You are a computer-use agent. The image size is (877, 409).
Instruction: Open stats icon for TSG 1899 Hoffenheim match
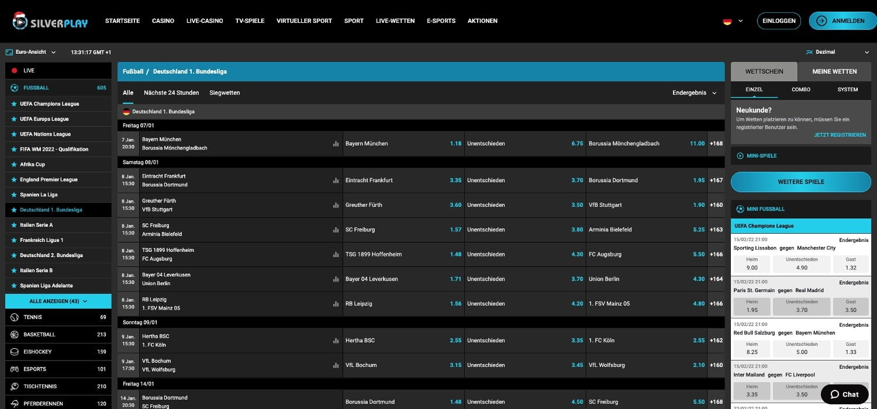click(336, 254)
